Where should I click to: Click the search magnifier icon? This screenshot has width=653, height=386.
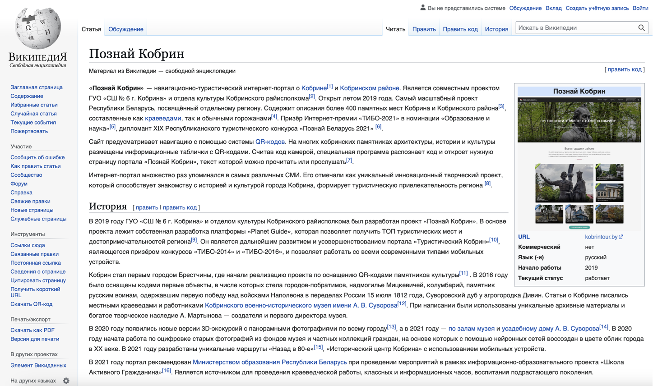tap(641, 28)
